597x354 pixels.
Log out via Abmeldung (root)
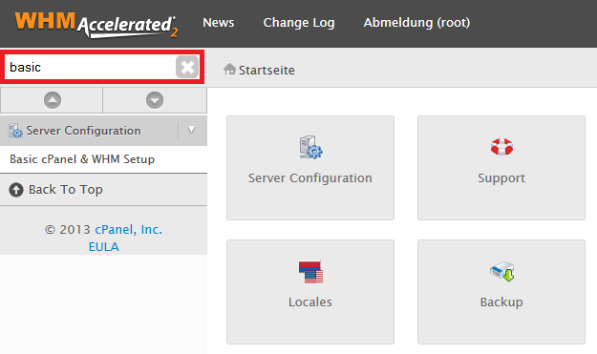pyautogui.click(x=416, y=23)
